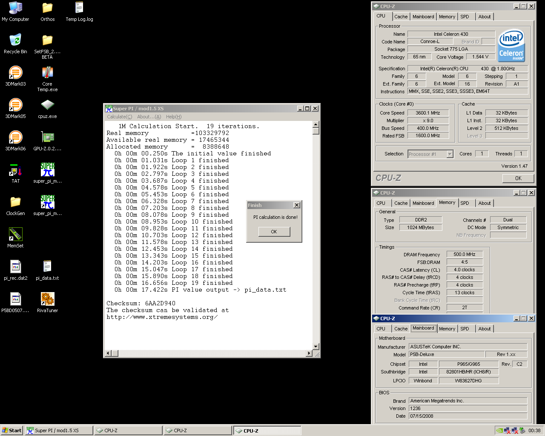Screen dimensions: 545x436
Task: Launch Core Temp.exe from the desktop
Action: pos(47,79)
